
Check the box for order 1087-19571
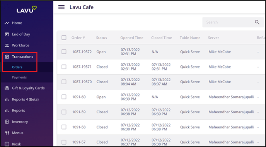click(64, 67)
